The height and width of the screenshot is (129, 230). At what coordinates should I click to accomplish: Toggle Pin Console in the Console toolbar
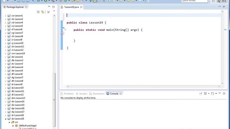[x=201, y=94]
